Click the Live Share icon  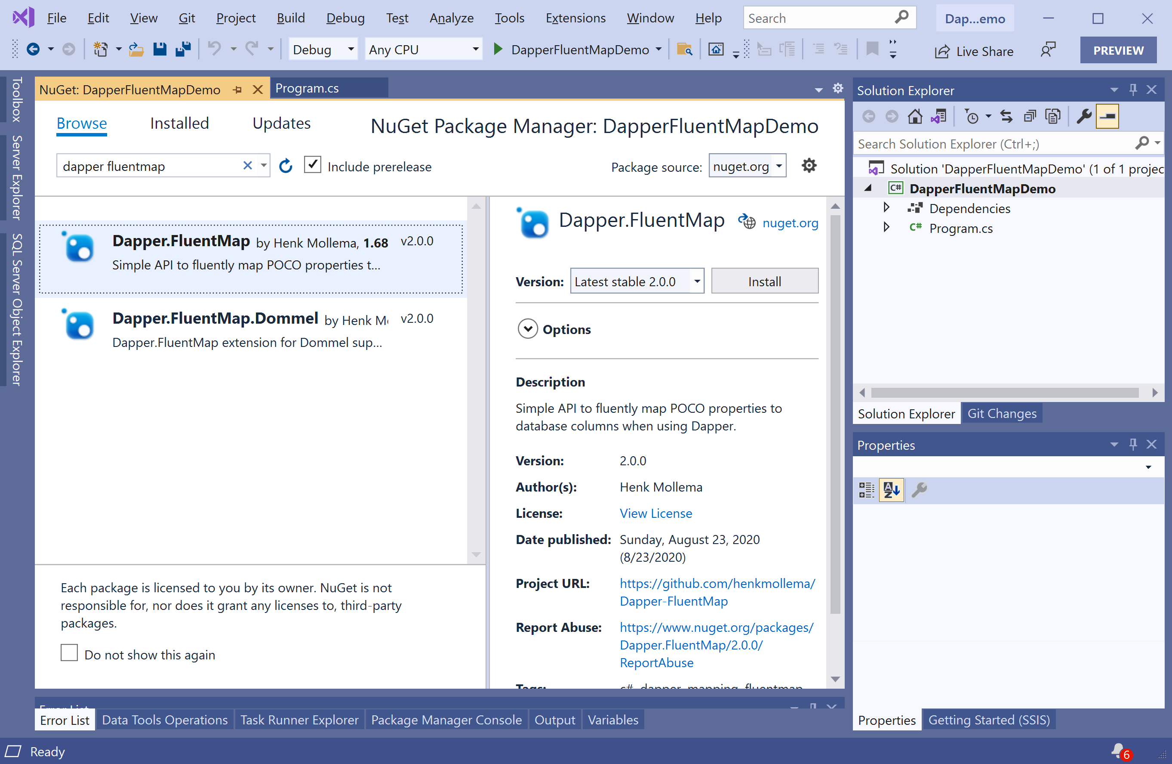941,51
